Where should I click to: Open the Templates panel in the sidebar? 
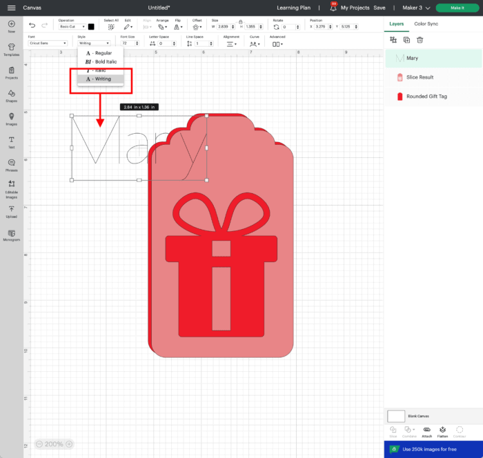[x=12, y=49]
